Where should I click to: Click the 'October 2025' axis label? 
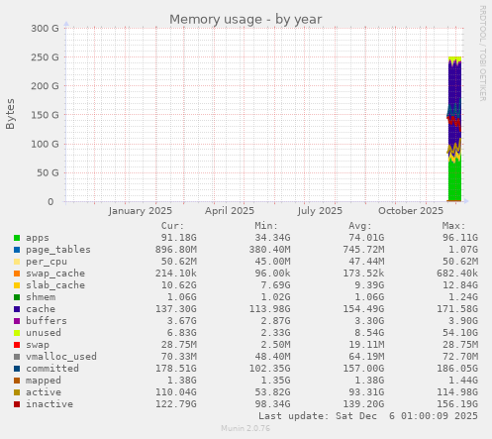[411, 211]
